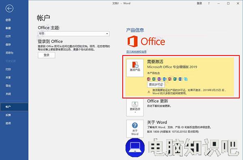
Task: Click the 激活产品 tile
Action: click(135, 68)
